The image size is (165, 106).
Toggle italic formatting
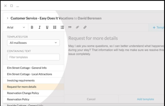40,28
